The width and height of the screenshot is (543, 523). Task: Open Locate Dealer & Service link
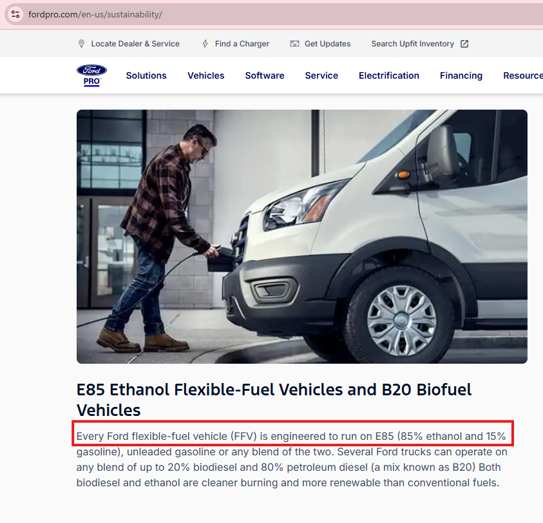(135, 44)
